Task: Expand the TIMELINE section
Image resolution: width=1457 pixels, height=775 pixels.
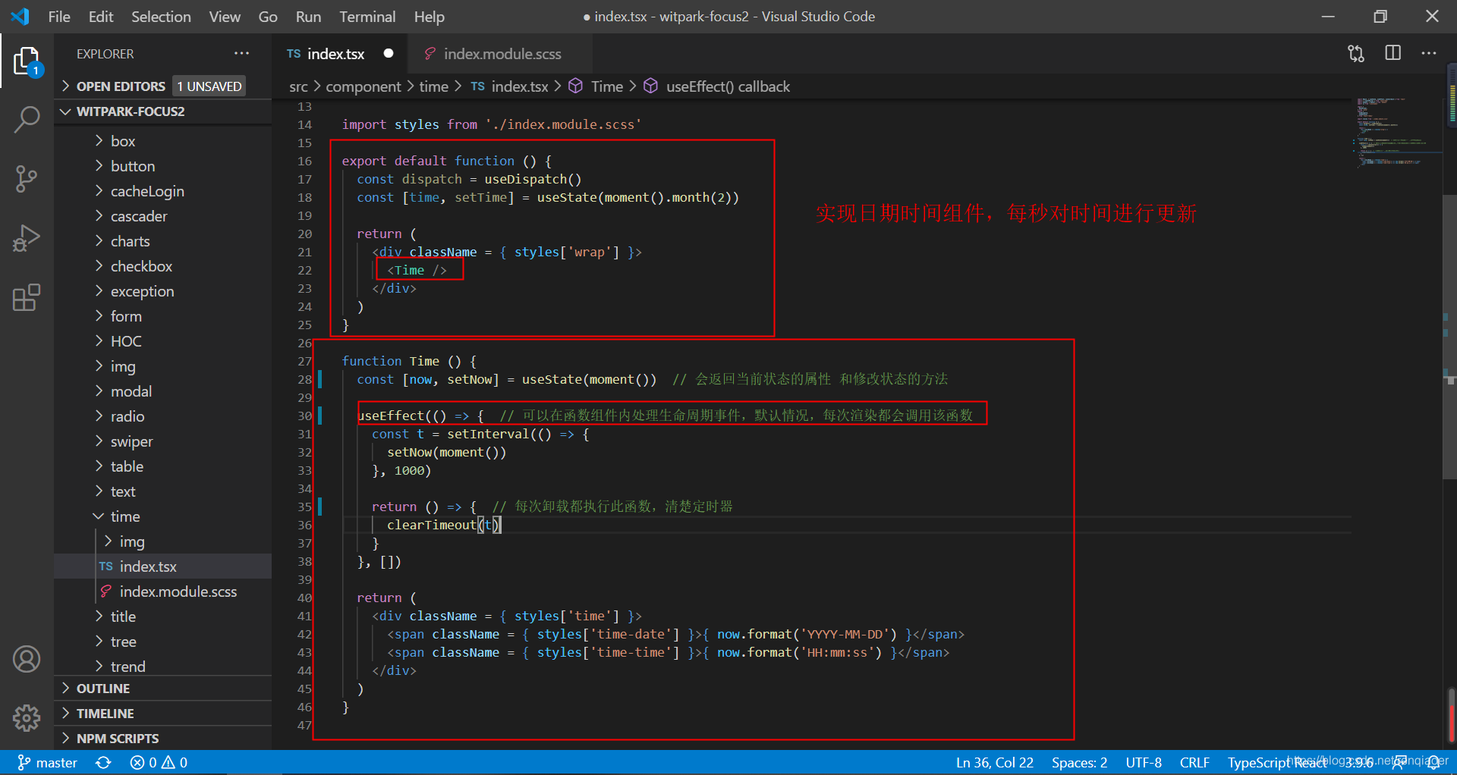Action: (x=163, y=714)
